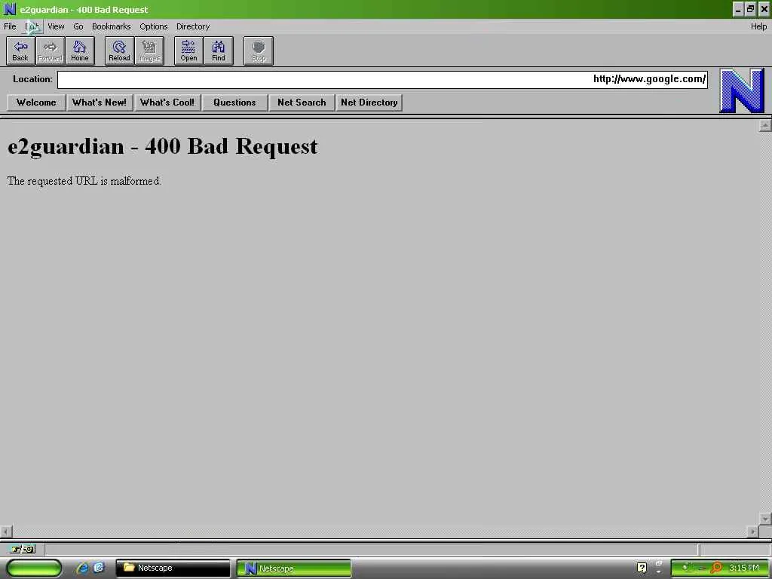The width and height of the screenshot is (772, 579).
Task: Click the large Netscape N logo
Action: tap(742, 90)
